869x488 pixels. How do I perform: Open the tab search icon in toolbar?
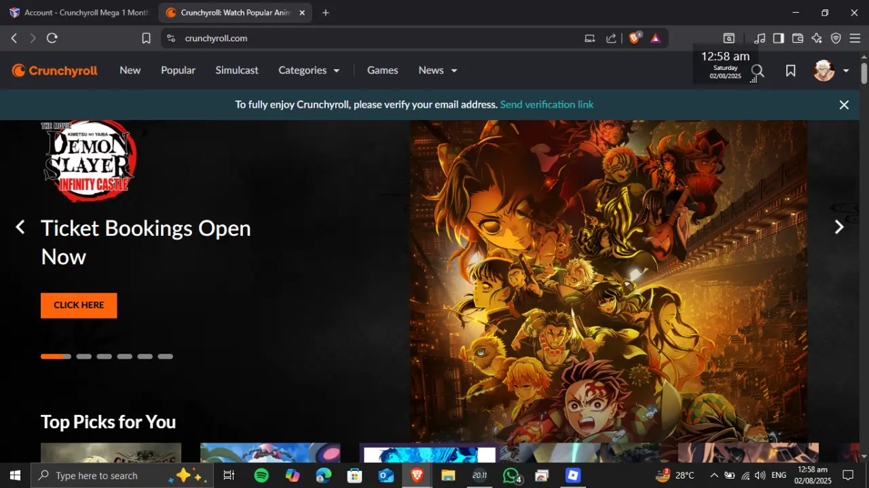coord(729,39)
